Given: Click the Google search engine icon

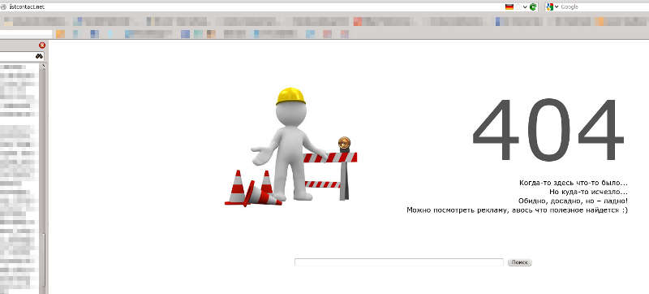Looking at the screenshot, I should 549,7.
